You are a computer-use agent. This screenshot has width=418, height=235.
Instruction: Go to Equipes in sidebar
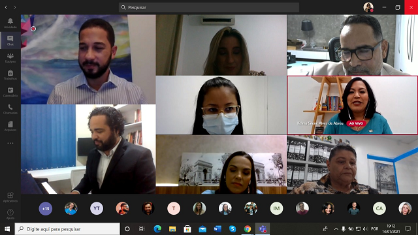(x=10, y=57)
